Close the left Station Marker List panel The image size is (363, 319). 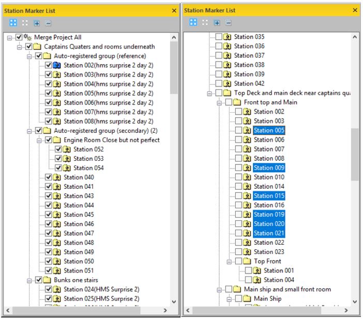click(174, 11)
